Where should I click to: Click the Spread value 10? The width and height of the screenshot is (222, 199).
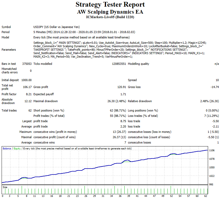[217, 80]
